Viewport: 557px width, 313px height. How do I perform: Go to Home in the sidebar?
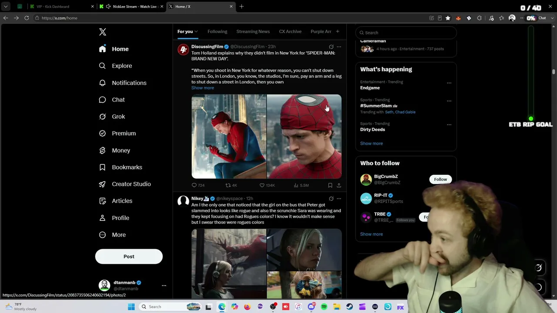tap(114, 49)
